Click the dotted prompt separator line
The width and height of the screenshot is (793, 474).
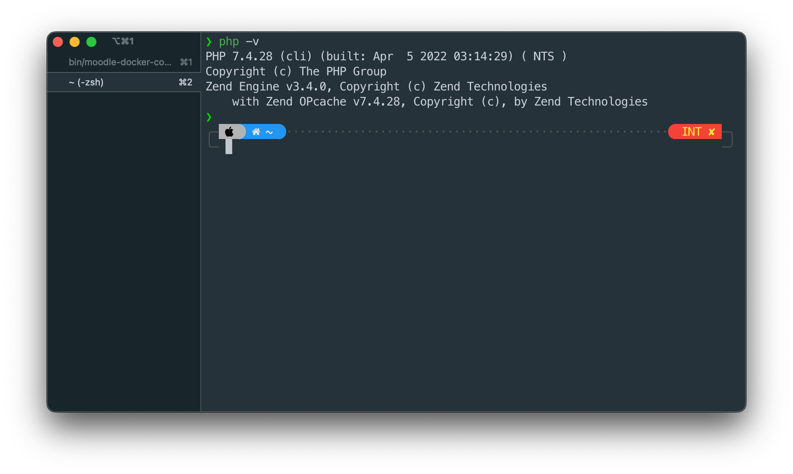point(477,131)
